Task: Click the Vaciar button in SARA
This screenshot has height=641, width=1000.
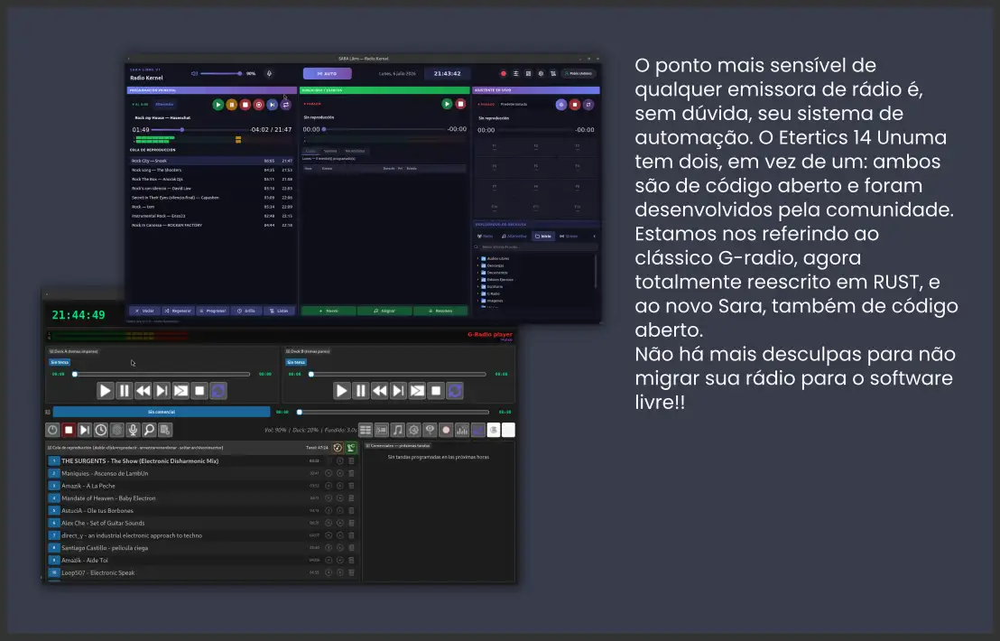Action: tap(144, 311)
